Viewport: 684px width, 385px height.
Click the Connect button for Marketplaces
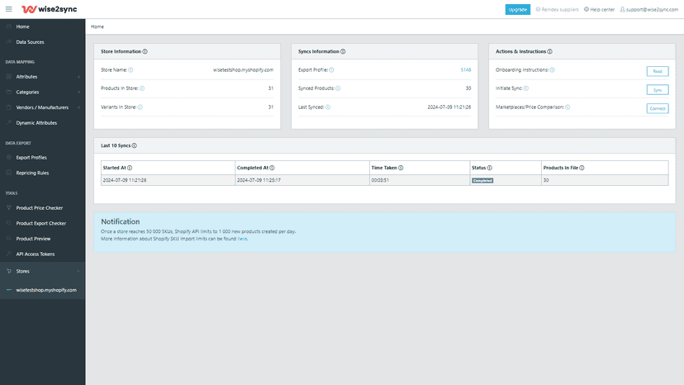click(x=658, y=108)
